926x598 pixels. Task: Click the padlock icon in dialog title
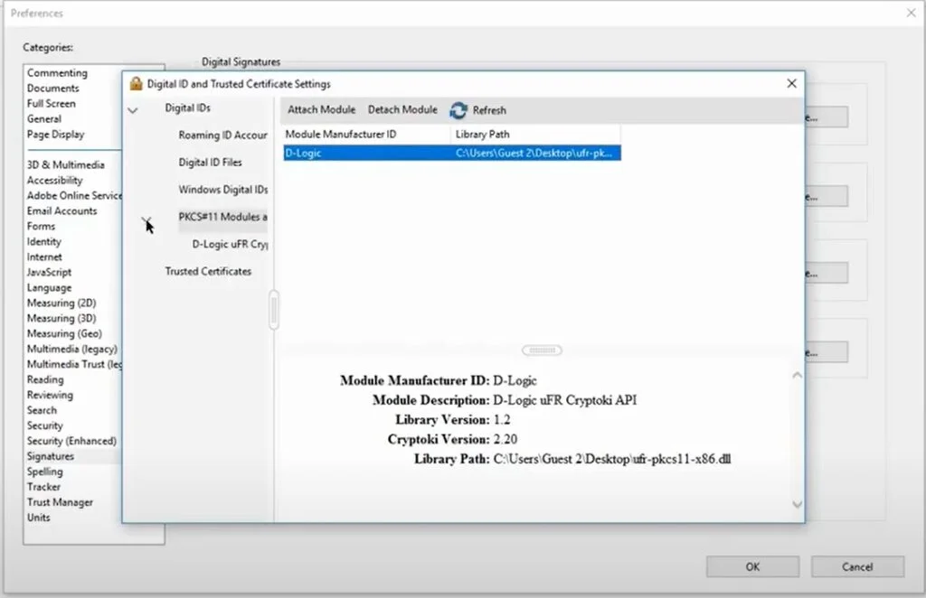(136, 84)
